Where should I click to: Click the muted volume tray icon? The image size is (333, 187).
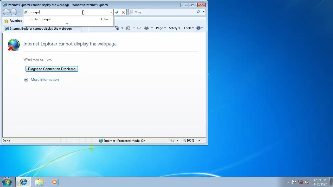(307, 182)
